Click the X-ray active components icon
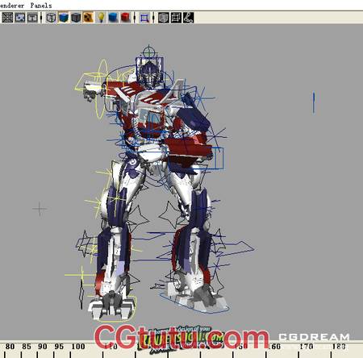Image resolution: width=363 pixels, height=358 pixels. pyautogui.click(x=176, y=18)
